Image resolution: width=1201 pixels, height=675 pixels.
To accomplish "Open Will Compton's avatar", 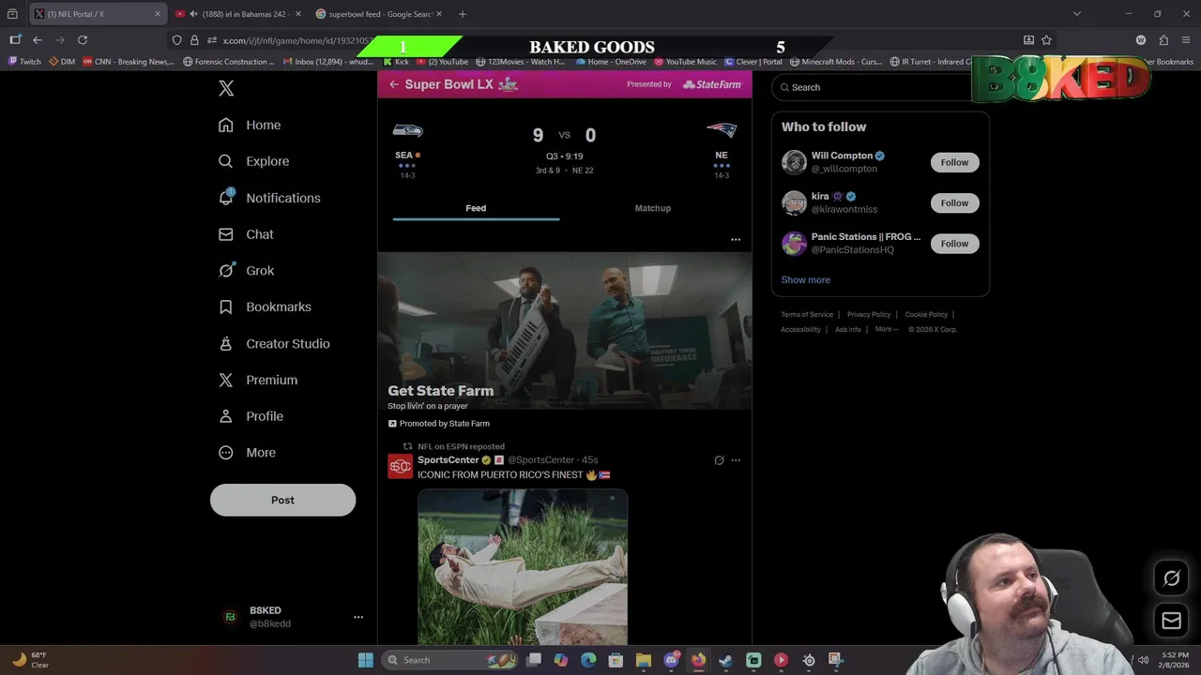I will [x=794, y=162].
